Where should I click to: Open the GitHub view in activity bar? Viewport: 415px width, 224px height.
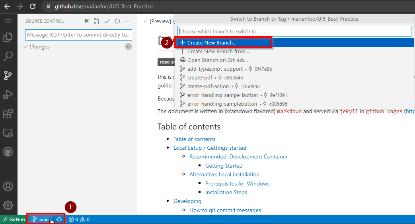tap(8, 152)
